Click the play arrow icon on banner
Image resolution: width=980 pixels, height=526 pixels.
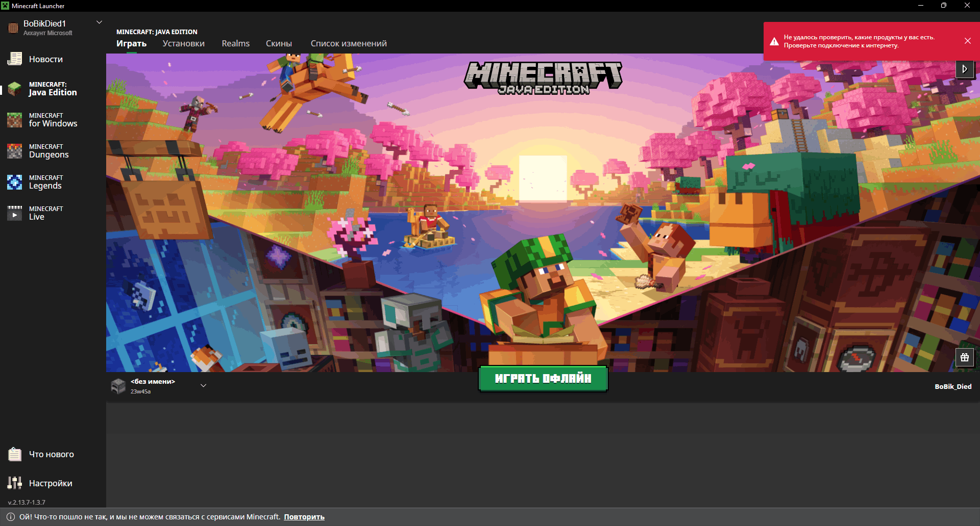(965, 69)
